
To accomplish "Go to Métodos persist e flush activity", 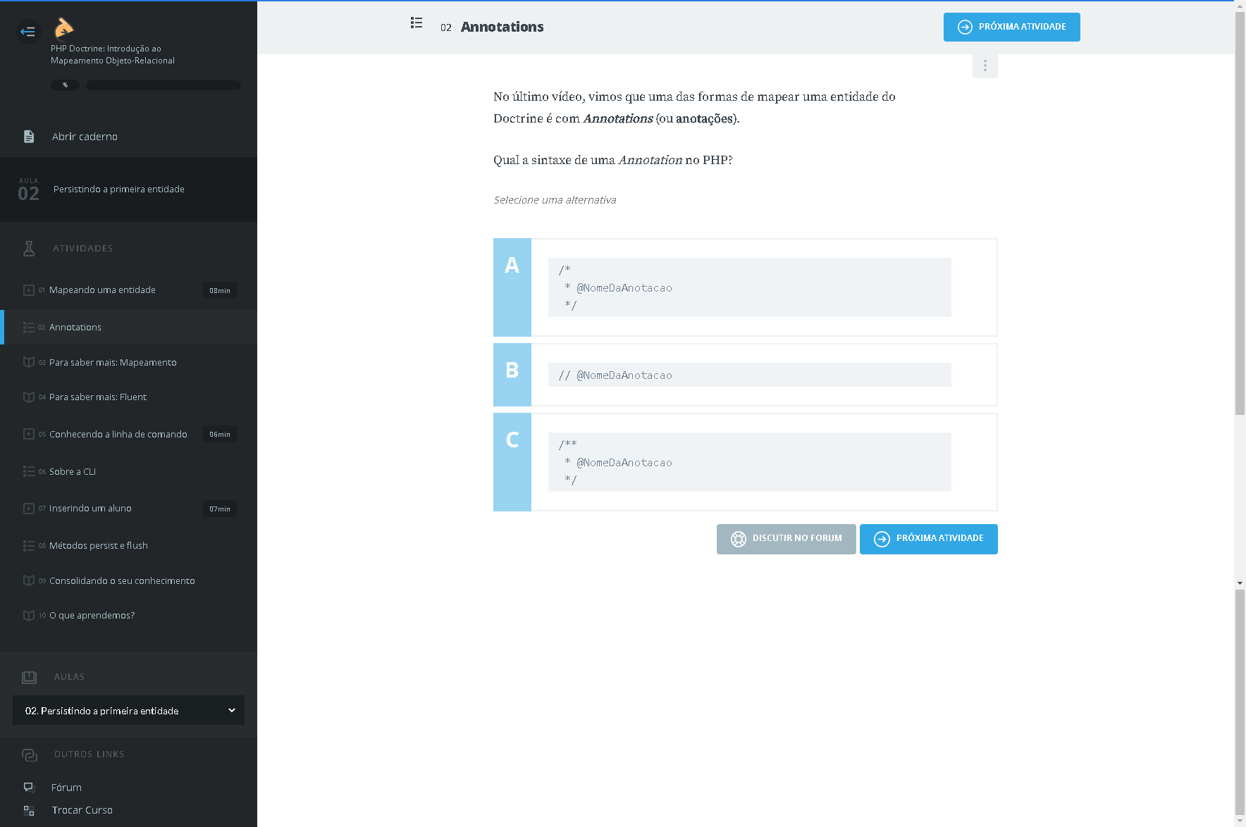I will 98,546.
